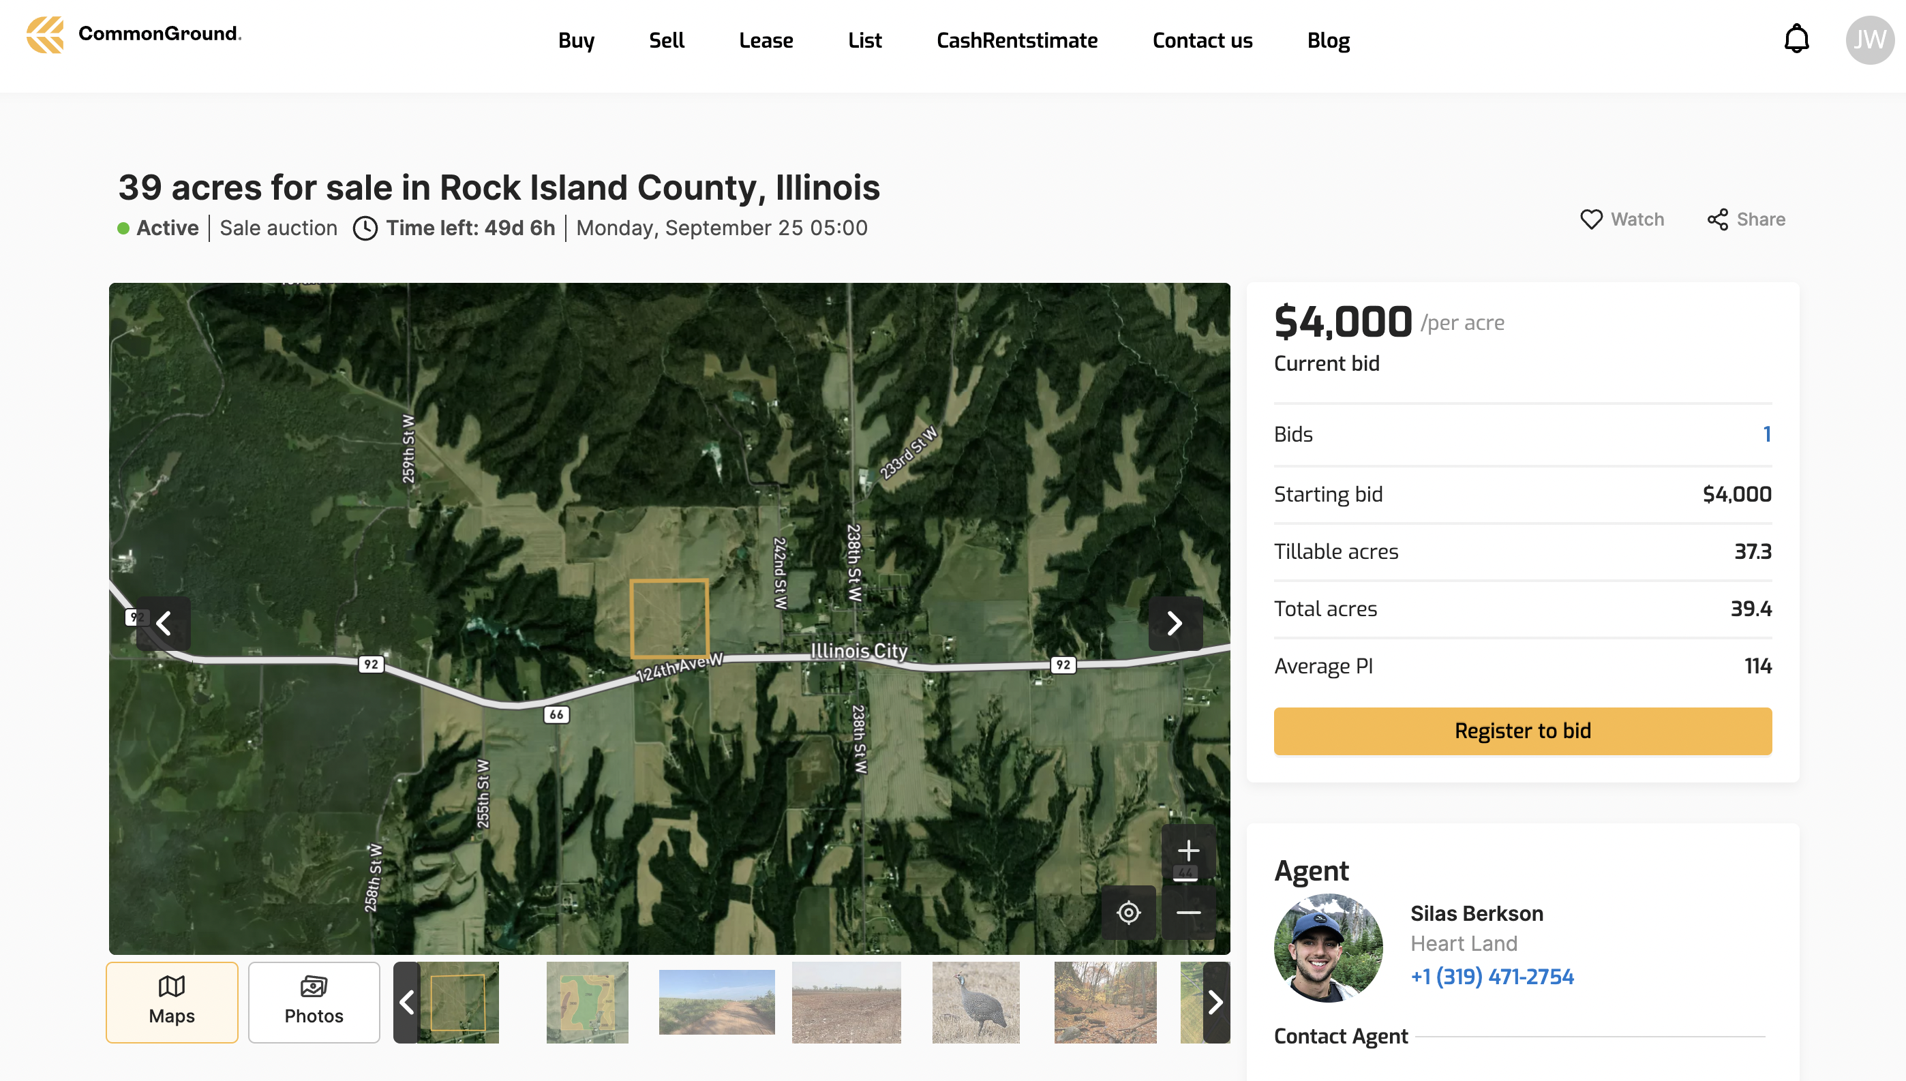
Task: Open CashRentstimate from the navigation
Action: [1016, 40]
